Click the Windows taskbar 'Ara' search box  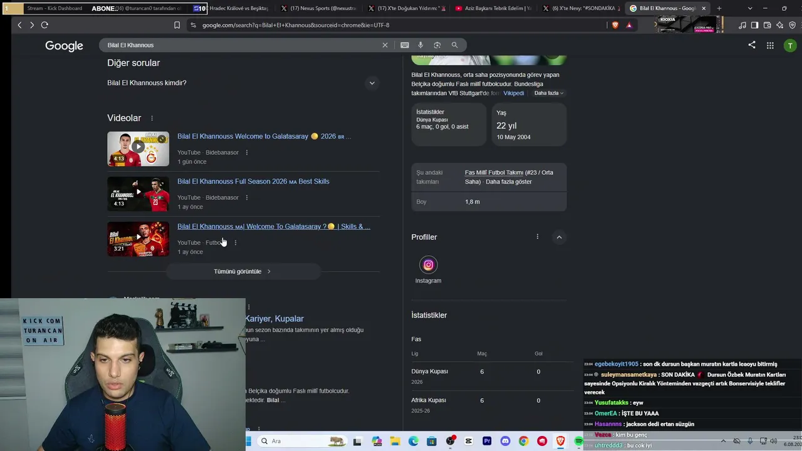point(301,441)
